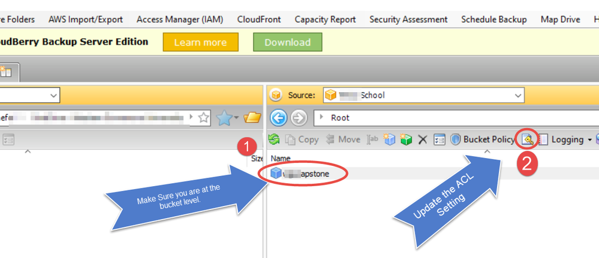
Task: Click the open folder icon in left pane
Action: [x=252, y=118]
